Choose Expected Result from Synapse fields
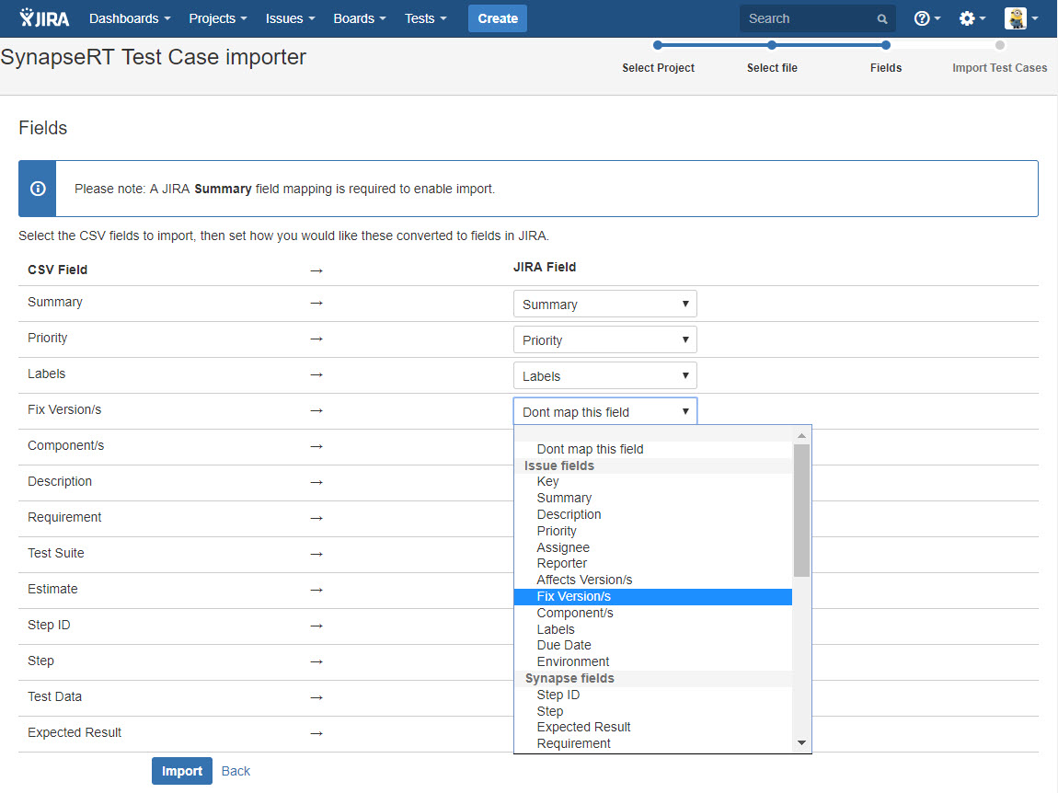Screen dimensions: 1058x793 point(583,727)
